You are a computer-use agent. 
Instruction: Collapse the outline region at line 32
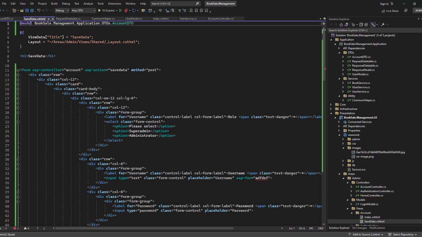[x=18, y=169]
